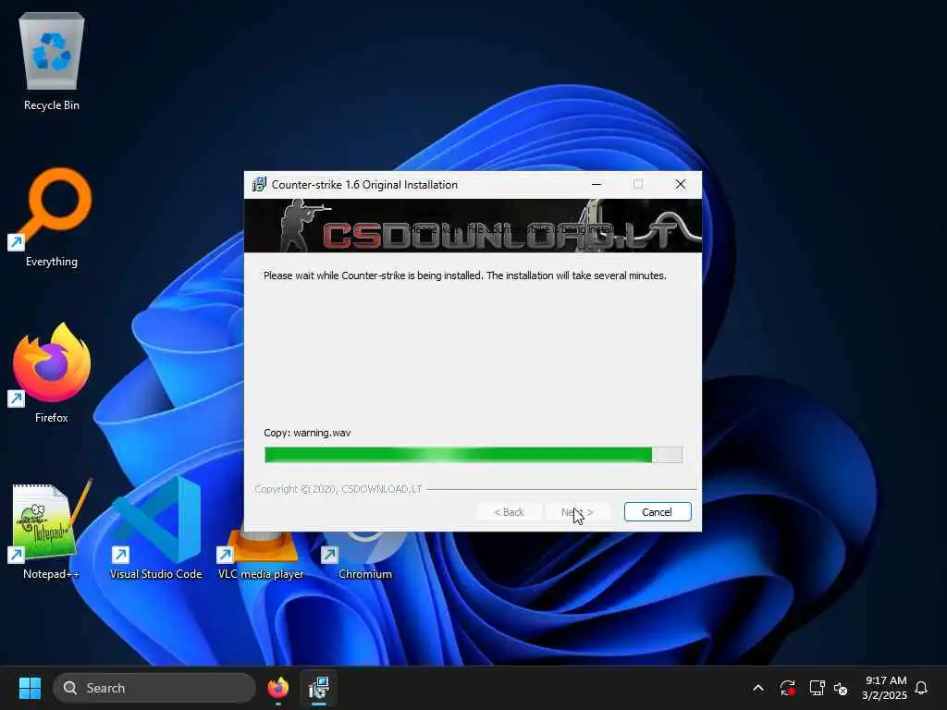Open the Windows Start menu
This screenshot has width=947, height=710.
click(x=30, y=688)
